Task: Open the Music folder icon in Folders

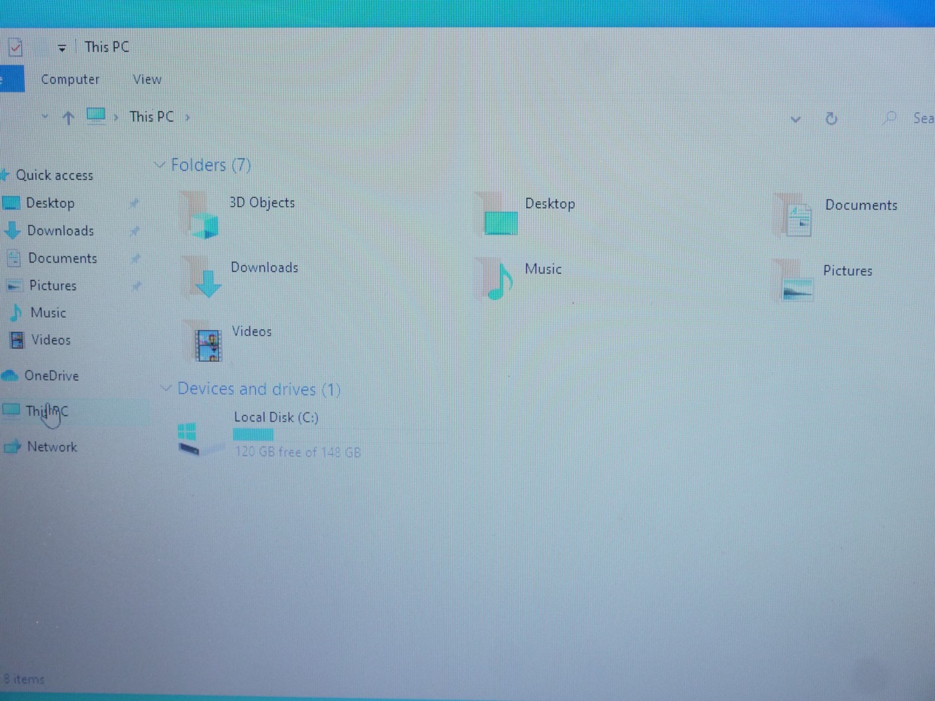Action: coord(496,279)
